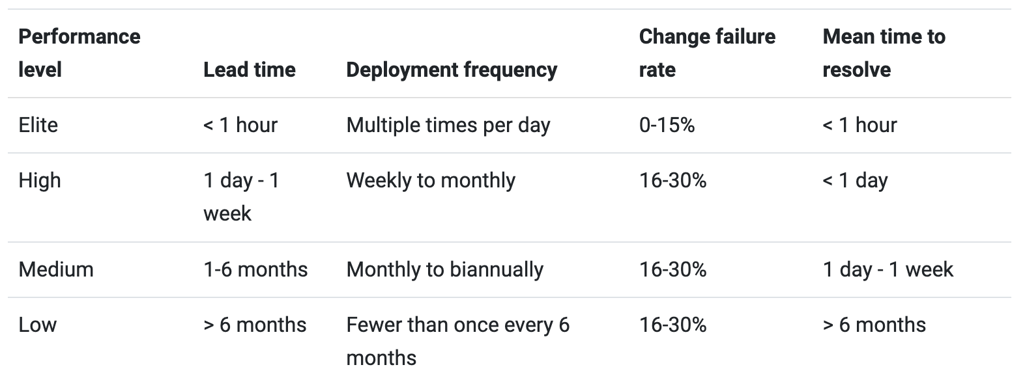The height and width of the screenshot is (380, 1025).
Task: Select the Weekly to monthly cell
Action: coord(431,180)
